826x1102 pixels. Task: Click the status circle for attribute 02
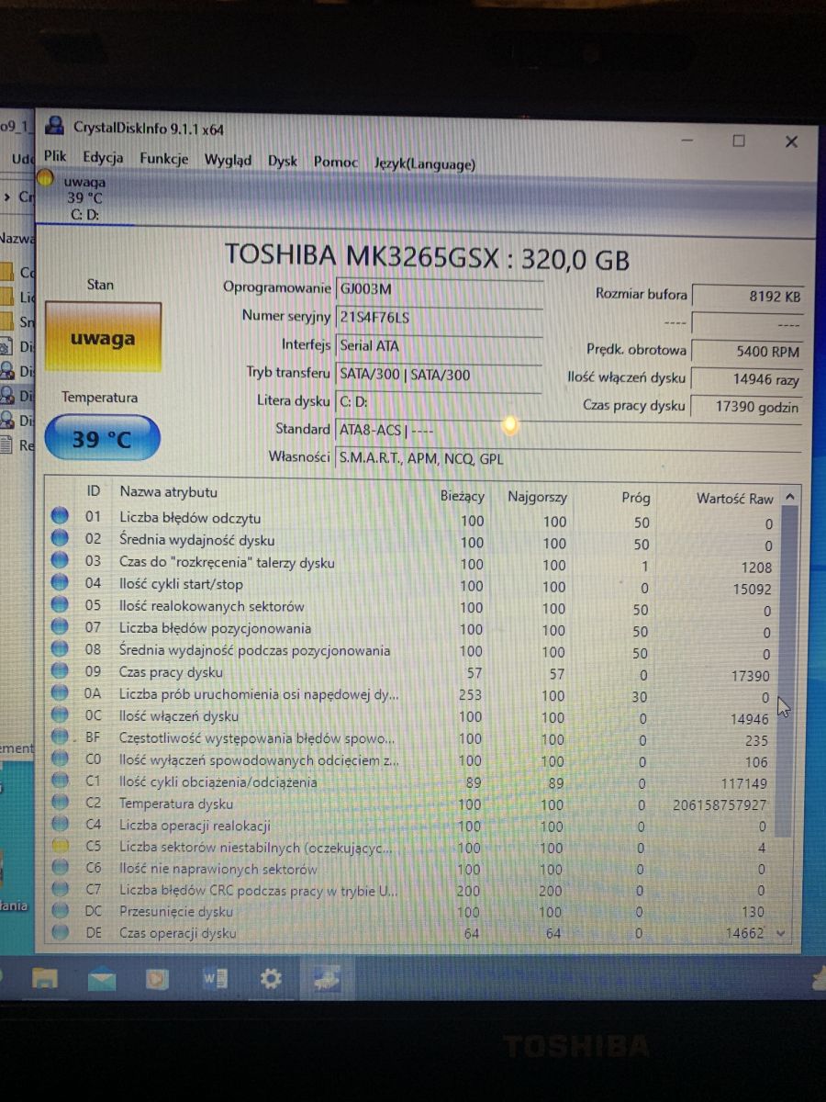point(60,539)
